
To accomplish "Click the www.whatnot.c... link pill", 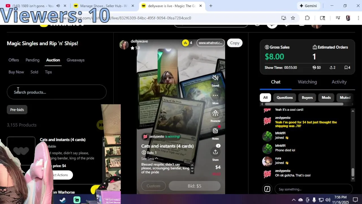I will tap(211, 43).
